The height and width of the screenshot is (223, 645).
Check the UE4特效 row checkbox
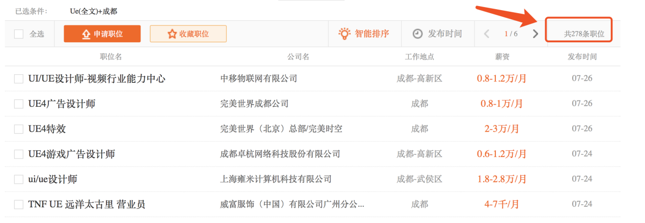pos(19,129)
